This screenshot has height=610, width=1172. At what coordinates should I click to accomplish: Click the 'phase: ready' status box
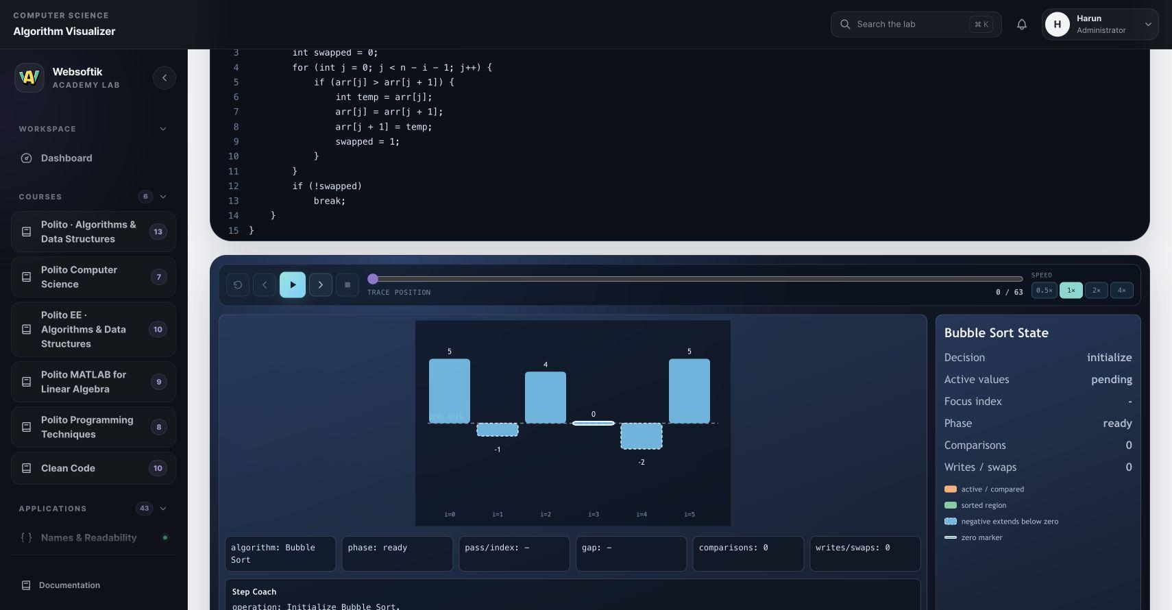point(398,554)
